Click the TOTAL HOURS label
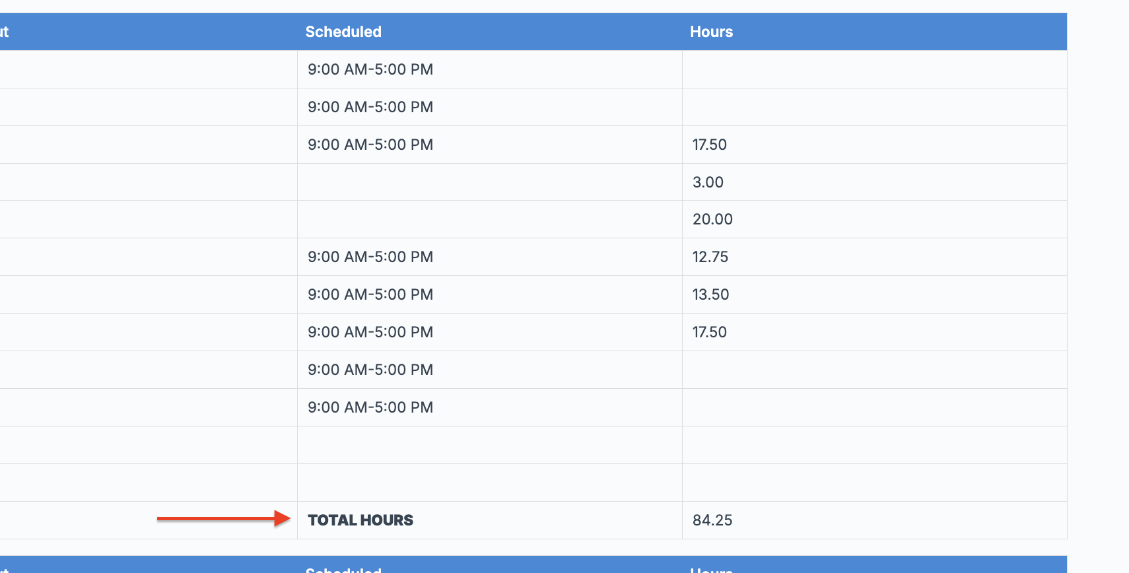1129x573 pixels. 360,520
